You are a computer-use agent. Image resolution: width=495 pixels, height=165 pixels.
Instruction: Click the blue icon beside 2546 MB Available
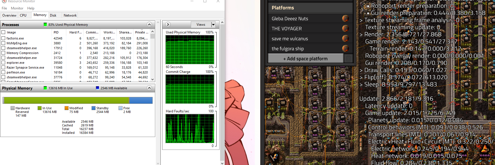pyautogui.click(x=98, y=88)
